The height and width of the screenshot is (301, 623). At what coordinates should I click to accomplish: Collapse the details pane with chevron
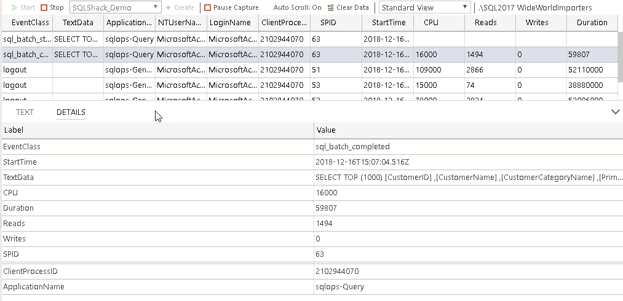point(616,112)
